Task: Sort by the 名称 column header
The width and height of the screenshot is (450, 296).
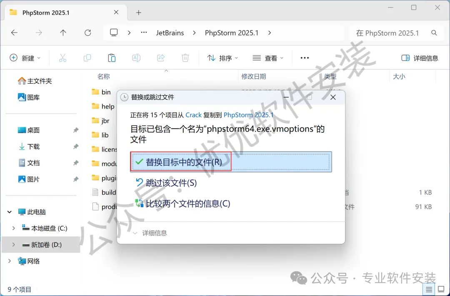Action: coord(104,76)
